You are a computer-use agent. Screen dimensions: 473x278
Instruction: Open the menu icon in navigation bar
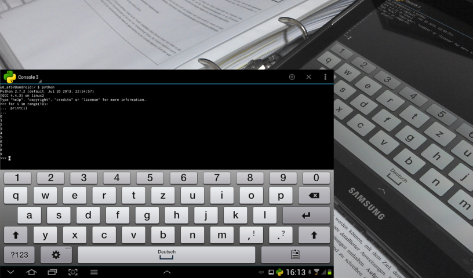[x=94, y=272]
